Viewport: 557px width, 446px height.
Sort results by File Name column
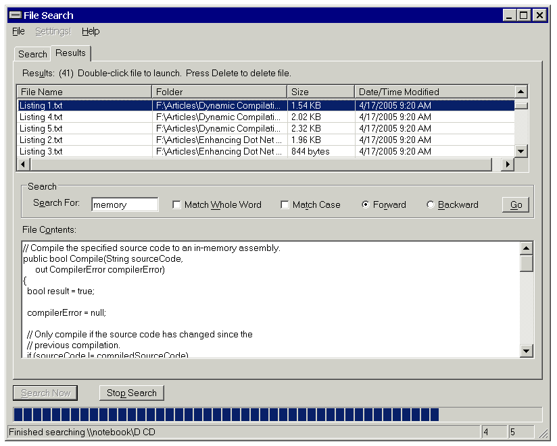[x=84, y=92]
